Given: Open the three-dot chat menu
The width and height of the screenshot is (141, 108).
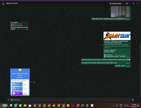Looking at the screenshot, I should pos(138,4).
